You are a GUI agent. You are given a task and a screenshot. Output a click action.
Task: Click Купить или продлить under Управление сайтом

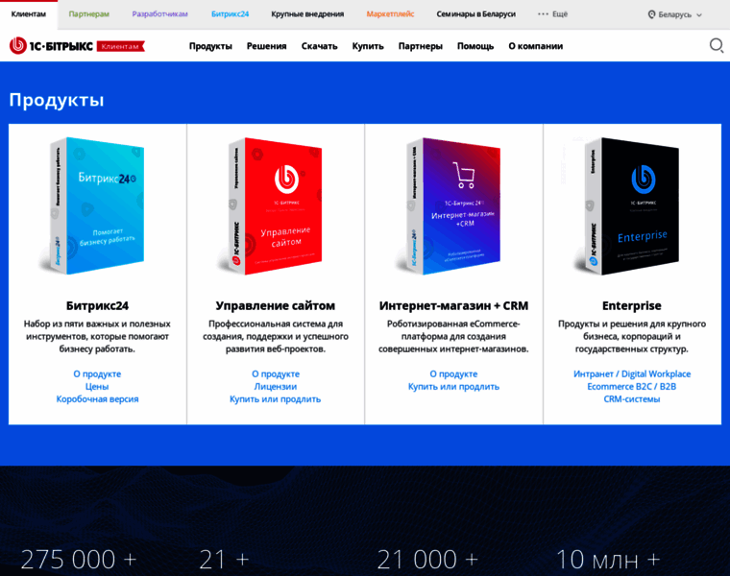point(275,398)
